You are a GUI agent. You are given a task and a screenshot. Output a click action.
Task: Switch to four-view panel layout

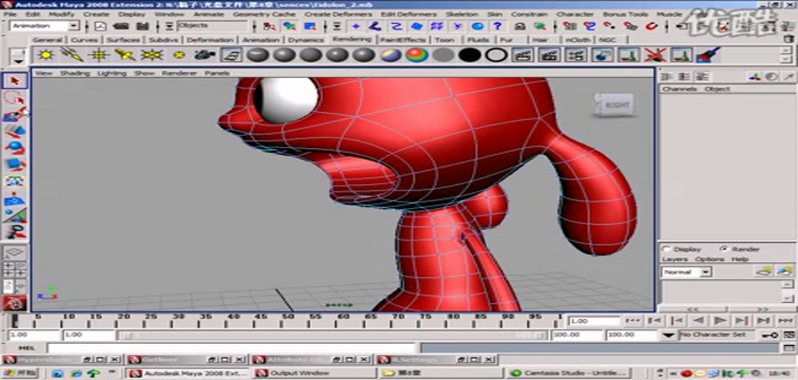[15, 269]
